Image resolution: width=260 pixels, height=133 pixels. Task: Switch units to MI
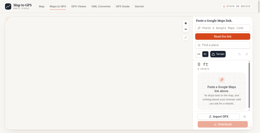coord(205,54)
